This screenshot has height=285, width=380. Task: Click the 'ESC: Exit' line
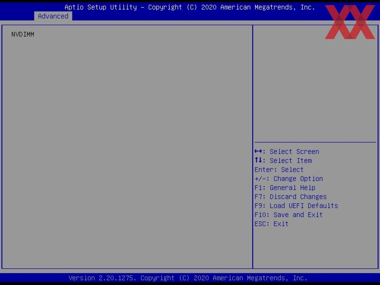click(271, 224)
